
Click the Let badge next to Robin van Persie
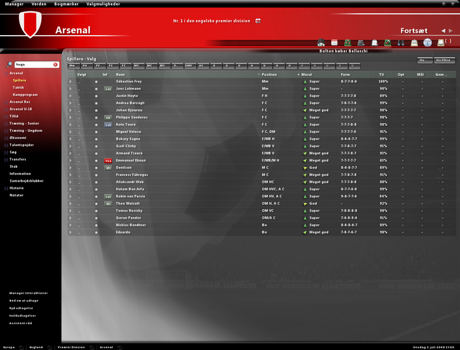pos(108,197)
